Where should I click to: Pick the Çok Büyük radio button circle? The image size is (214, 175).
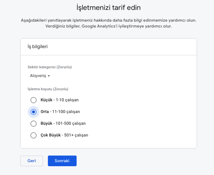click(33, 135)
